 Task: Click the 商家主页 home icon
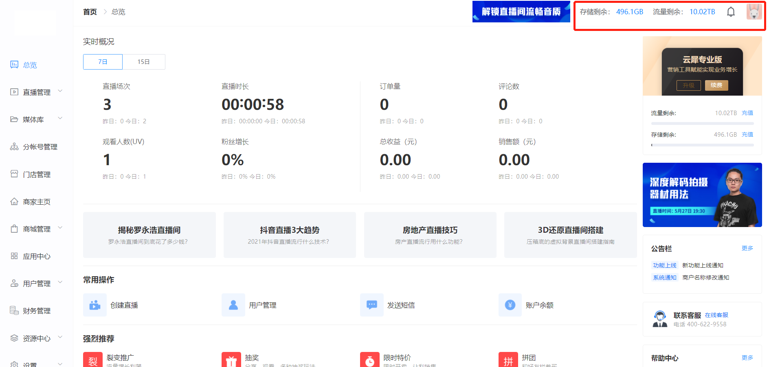14,201
